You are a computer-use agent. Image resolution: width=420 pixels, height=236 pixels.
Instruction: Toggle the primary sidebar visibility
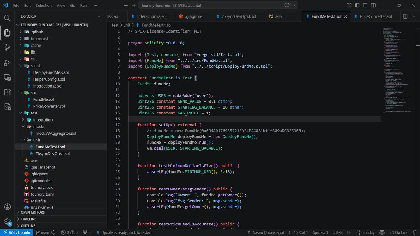point(357,5)
